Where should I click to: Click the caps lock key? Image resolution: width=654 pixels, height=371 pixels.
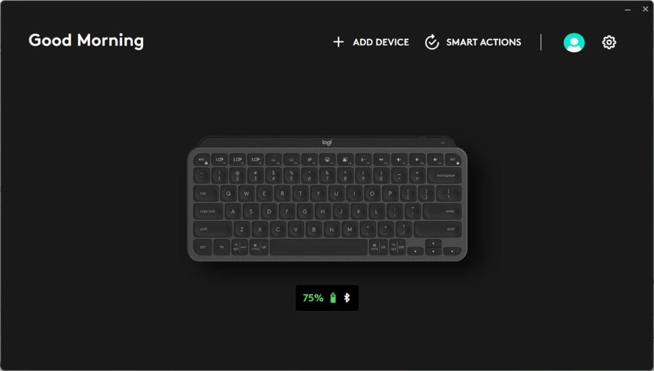tap(208, 211)
